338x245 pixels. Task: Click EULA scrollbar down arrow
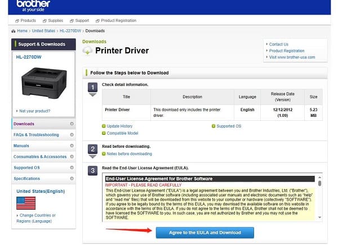tap(319, 217)
